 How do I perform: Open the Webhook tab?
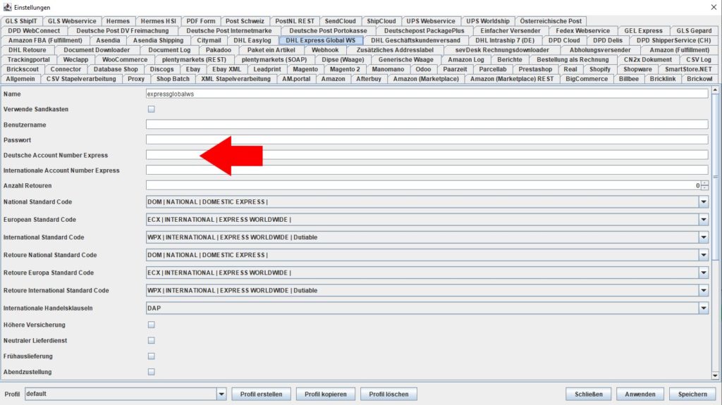pyautogui.click(x=325, y=50)
